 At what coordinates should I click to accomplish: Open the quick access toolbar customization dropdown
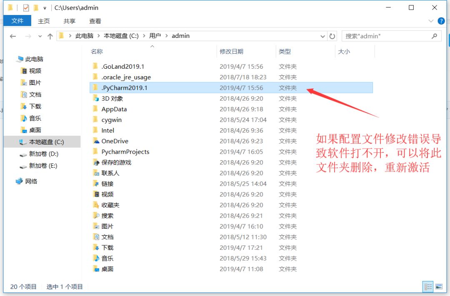(45, 7)
